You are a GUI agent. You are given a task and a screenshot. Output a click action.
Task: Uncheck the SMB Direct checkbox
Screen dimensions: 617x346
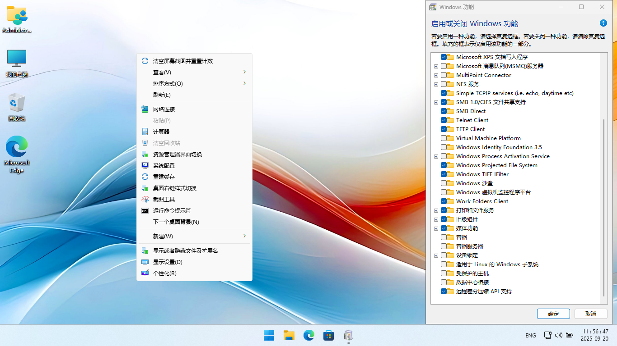(444, 111)
